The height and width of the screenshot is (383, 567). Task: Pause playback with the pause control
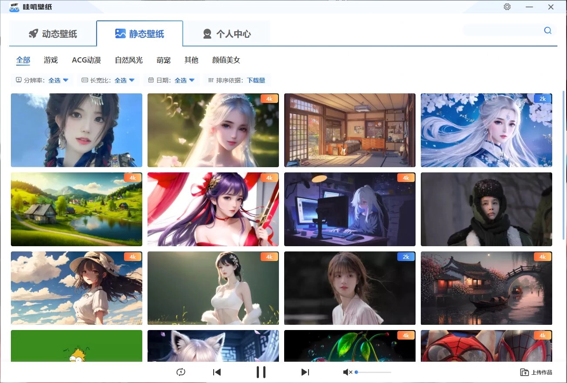261,372
